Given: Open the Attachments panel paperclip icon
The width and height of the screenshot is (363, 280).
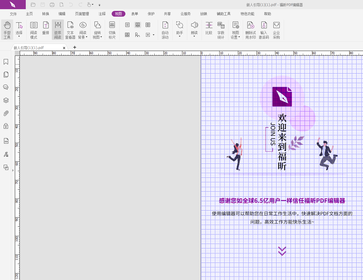Looking at the screenshot, I should pos(6,113).
